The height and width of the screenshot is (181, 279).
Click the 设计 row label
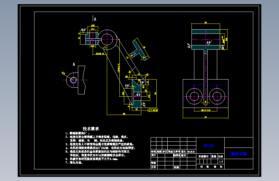(153, 155)
